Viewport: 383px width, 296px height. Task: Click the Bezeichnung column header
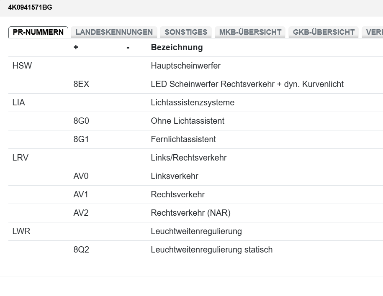177,48
